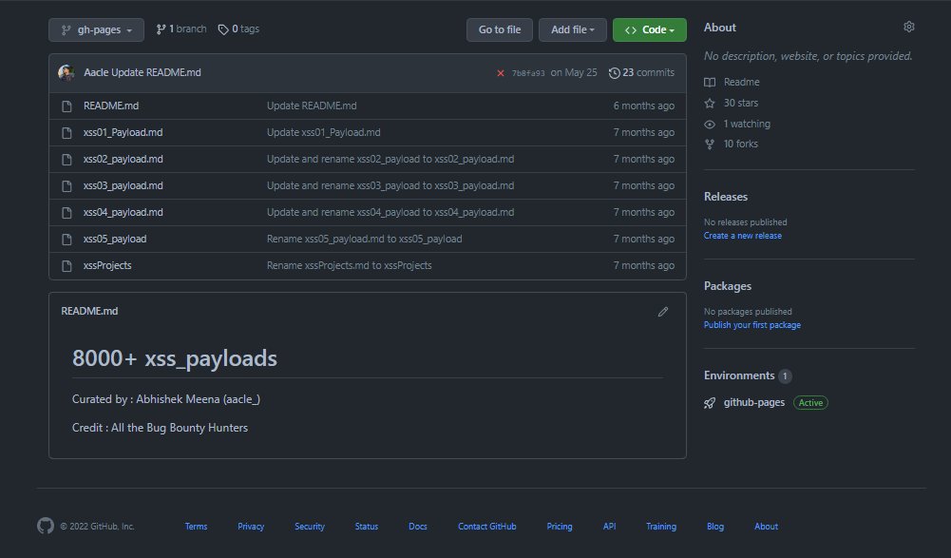Open the Packages heading link
The image size is (951, 558).
(x=728, y=286)
